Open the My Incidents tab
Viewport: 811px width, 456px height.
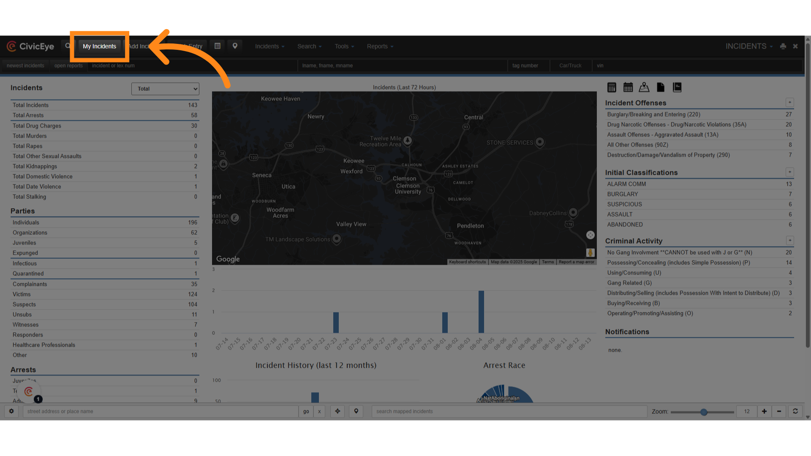(x=99, y=46)
